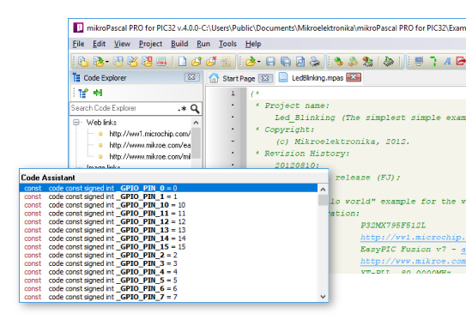Click the red export arrow toolbar icon
Viewport: 466px width, 320px height.
(x=461, y=61)
